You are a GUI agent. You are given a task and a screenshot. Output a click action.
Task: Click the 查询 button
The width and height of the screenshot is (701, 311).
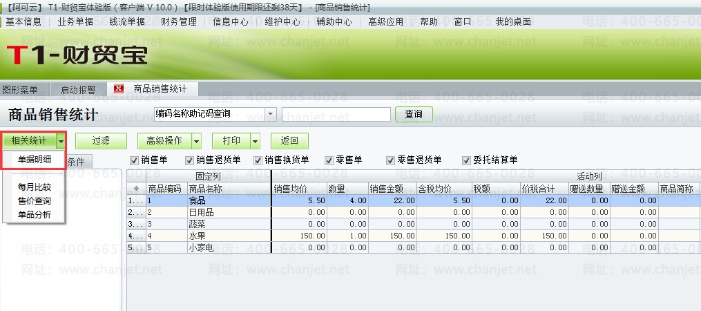point(414,114)
